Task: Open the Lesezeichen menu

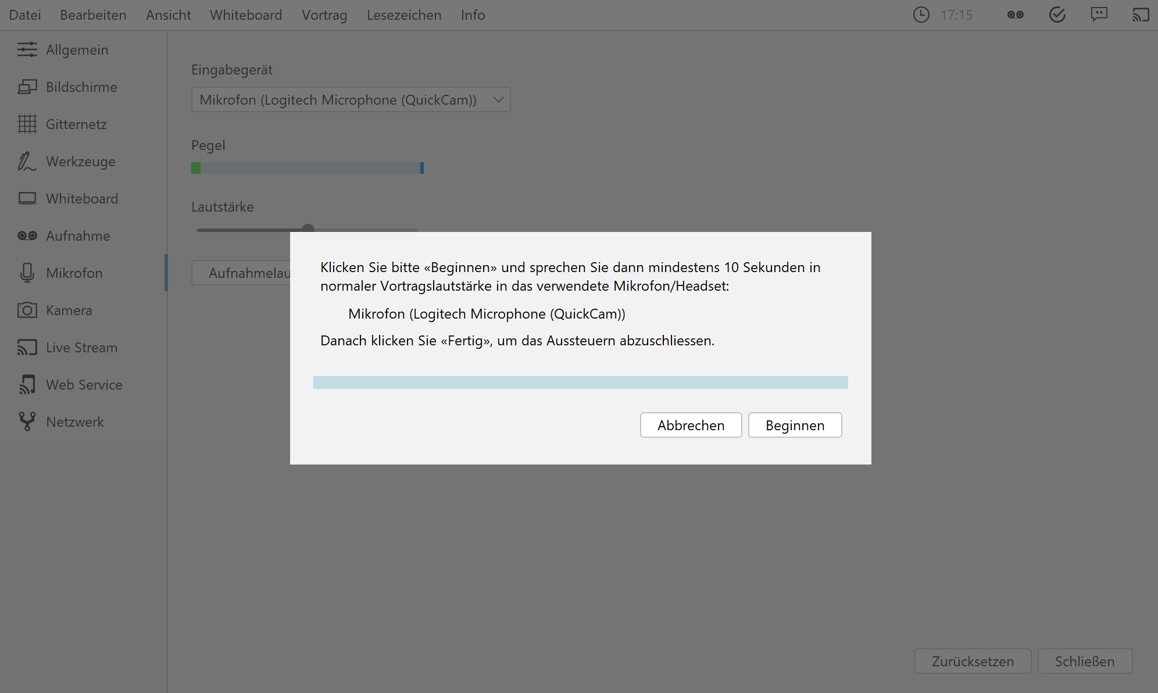Action: click(403, 15)
